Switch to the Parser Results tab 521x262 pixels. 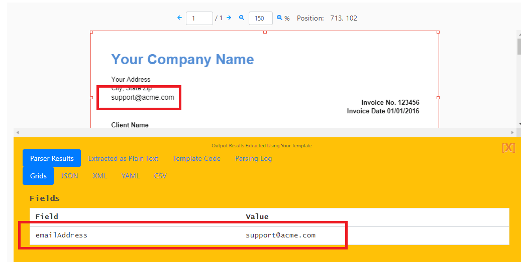(52, 158)
